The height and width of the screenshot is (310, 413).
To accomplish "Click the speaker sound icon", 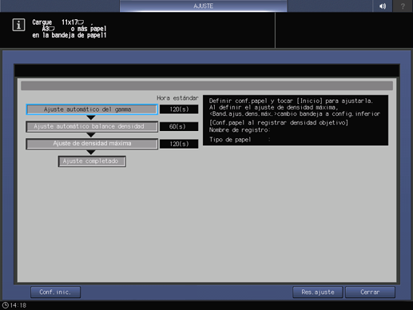I will [383, 6].
